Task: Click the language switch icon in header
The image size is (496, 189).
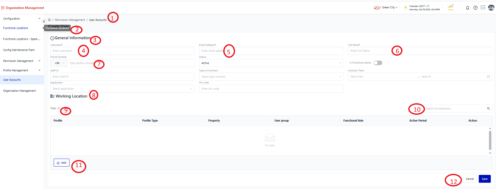Action: (x=483, y=8)
